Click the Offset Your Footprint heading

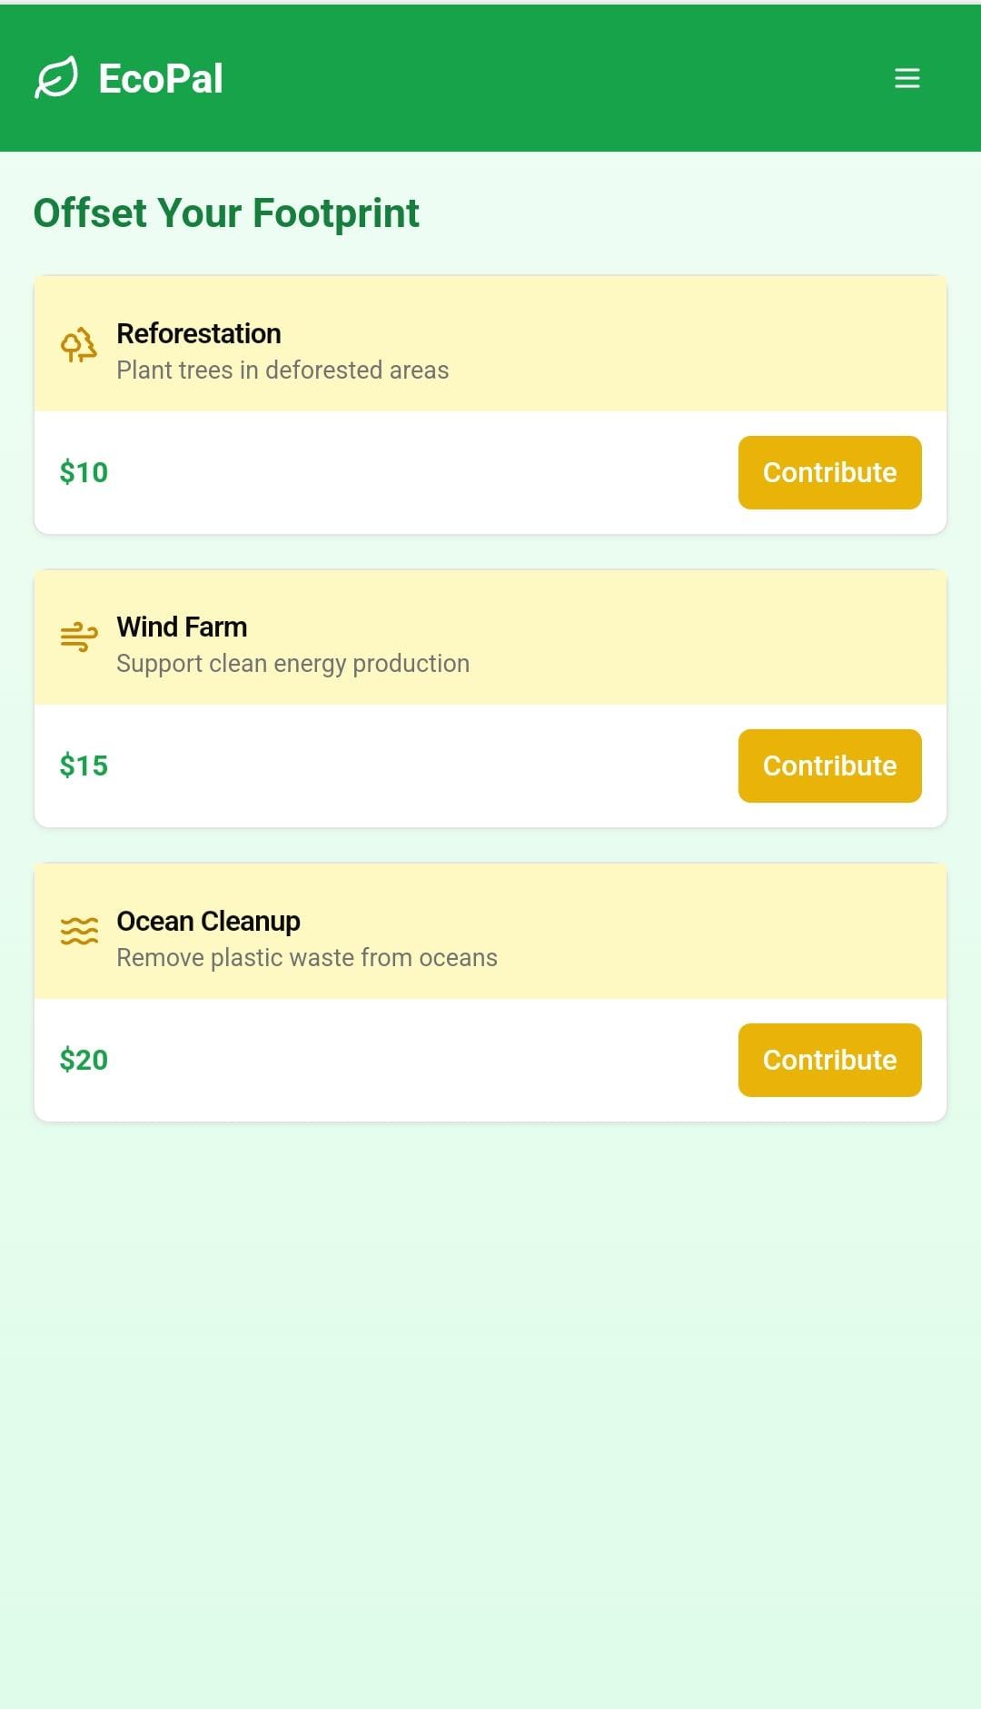(226, 213)
